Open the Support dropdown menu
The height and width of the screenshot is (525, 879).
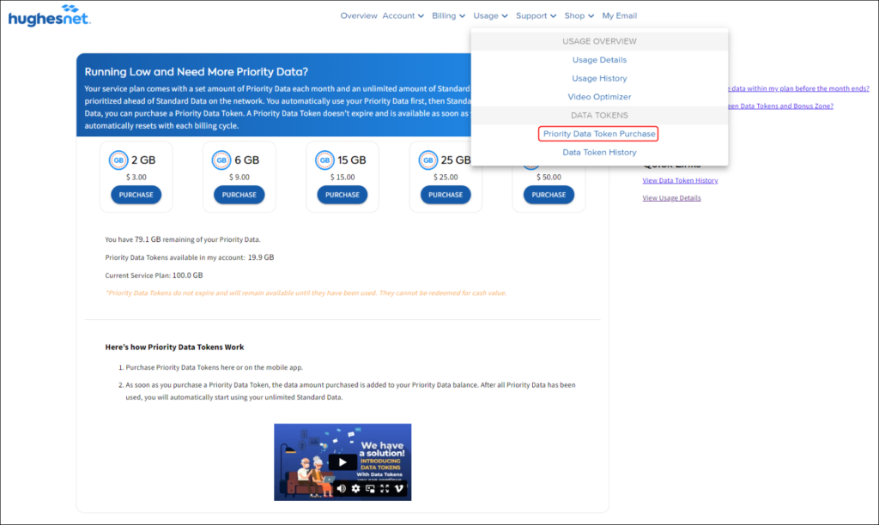tap(536, 15)
